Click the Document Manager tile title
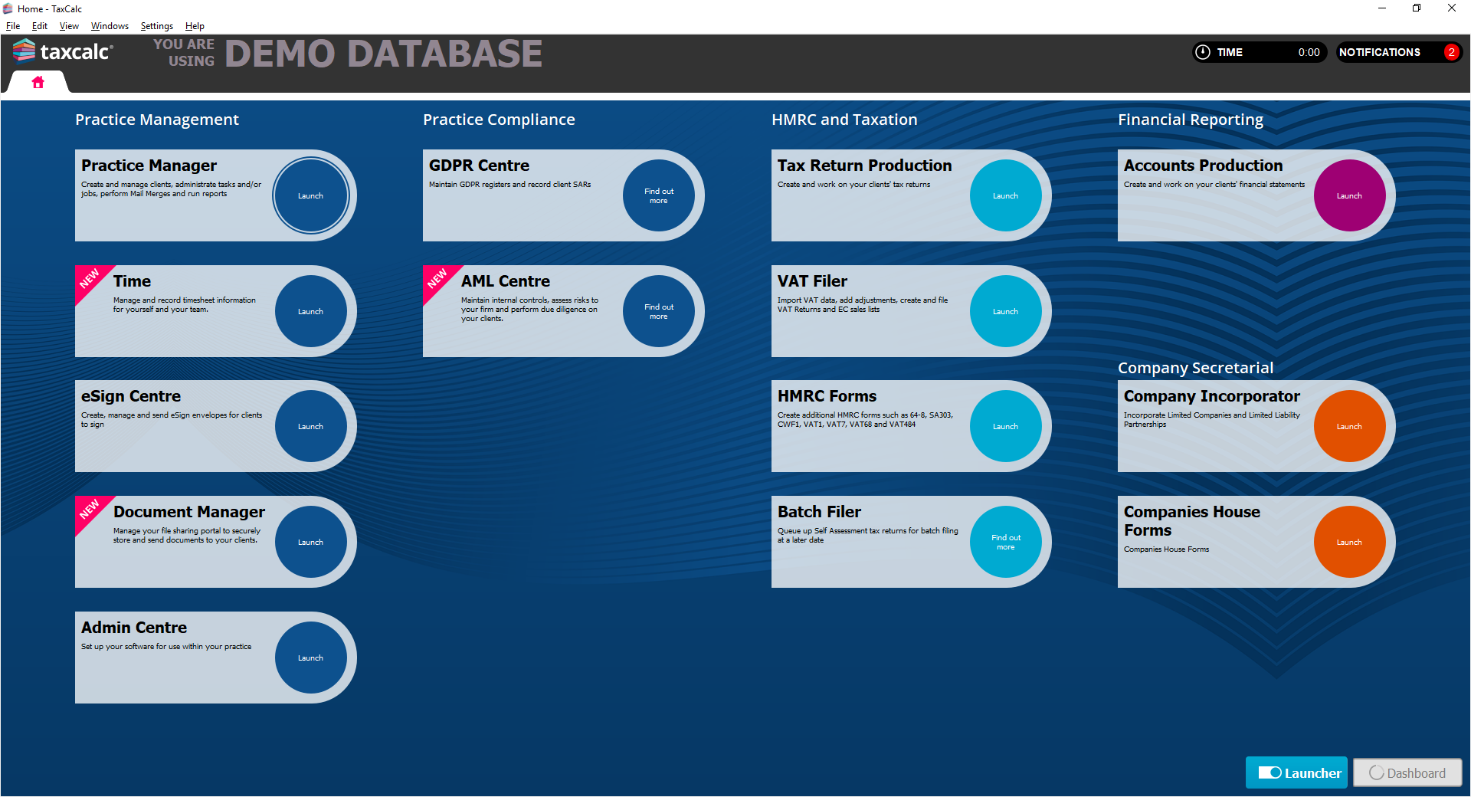Screen dimensions: 1471x797 (188, 512)
